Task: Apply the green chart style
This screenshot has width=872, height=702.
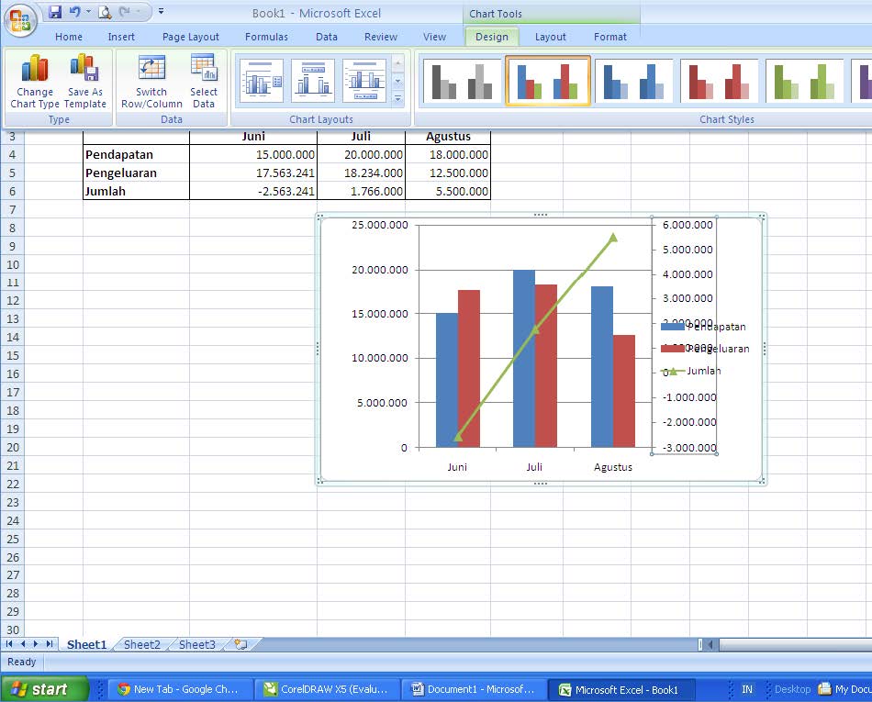Action: (x=805, y=81)
